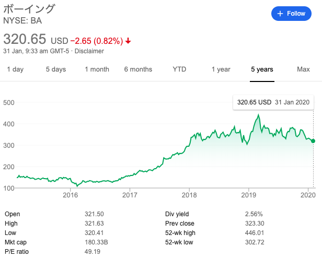Click the −2.65 (0.82%) change value
Image resolution: width=322 pixels, height=258 pixels.
click(97, 41)
